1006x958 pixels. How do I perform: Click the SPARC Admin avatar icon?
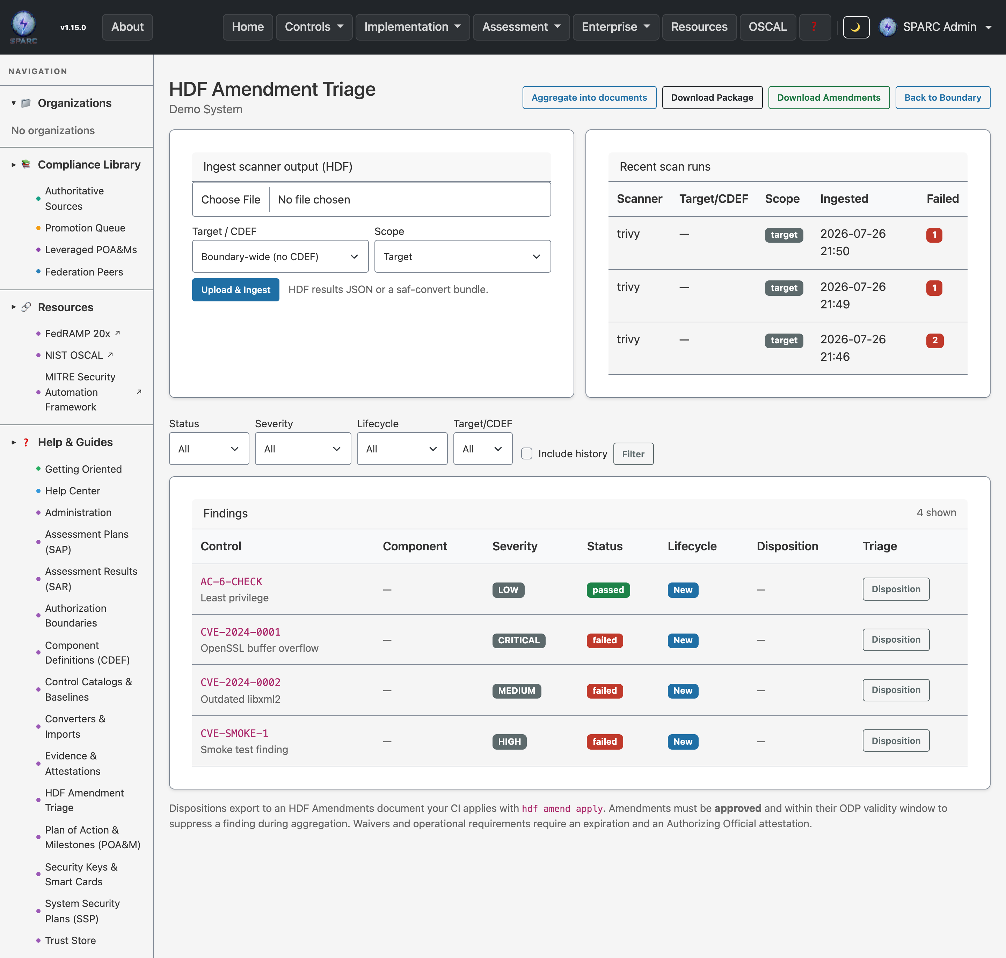tap(888, 27)
